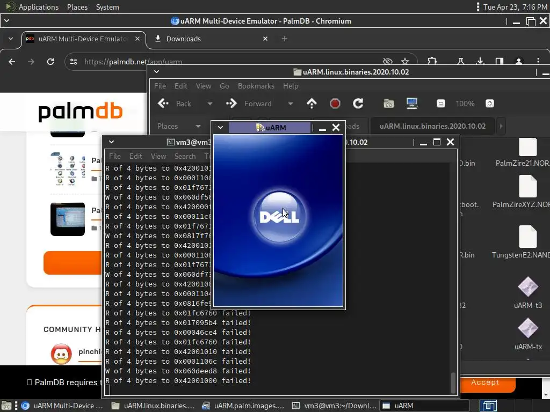550x412 pixels.
Task: Open the Chromium extensions puzzle icon
Action: (x=432, y=62)
